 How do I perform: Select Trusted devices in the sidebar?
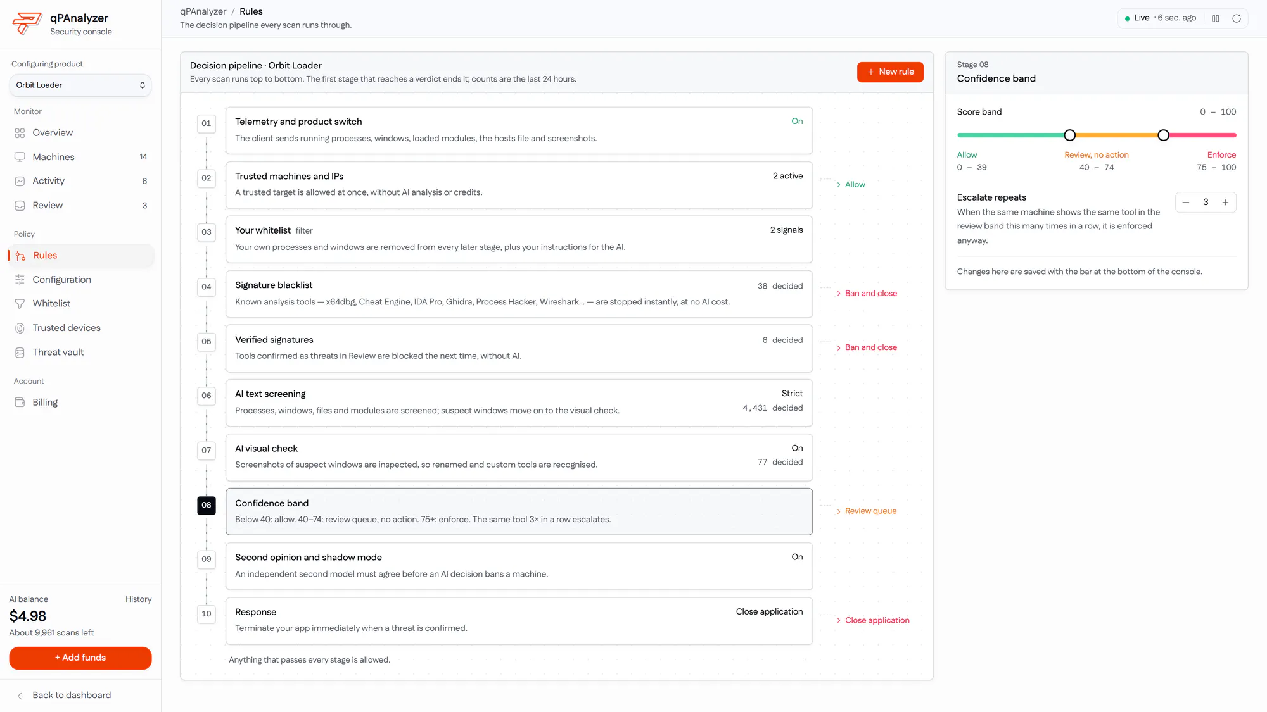point(80,328)
